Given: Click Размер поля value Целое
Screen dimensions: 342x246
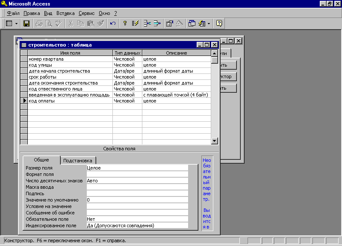Looking at the screenshot, I should [x=137, y=168].
